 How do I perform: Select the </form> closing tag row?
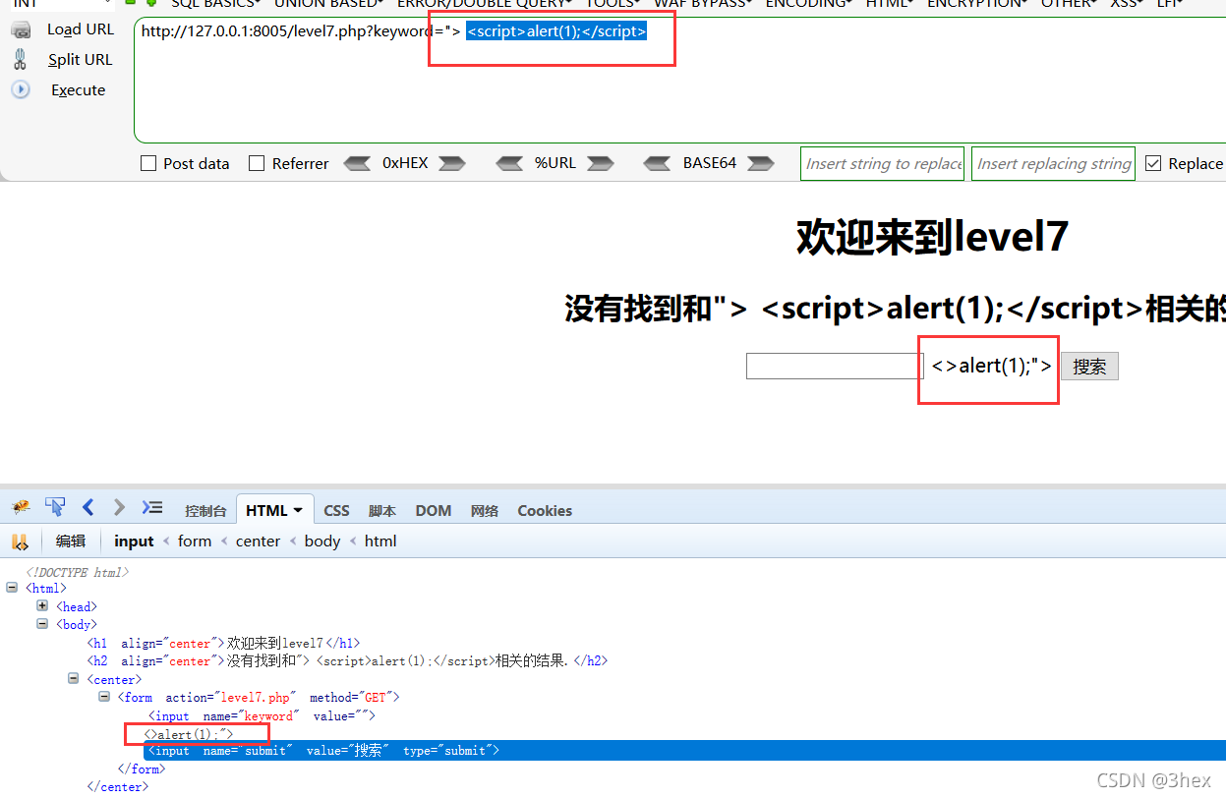point(141,769)
